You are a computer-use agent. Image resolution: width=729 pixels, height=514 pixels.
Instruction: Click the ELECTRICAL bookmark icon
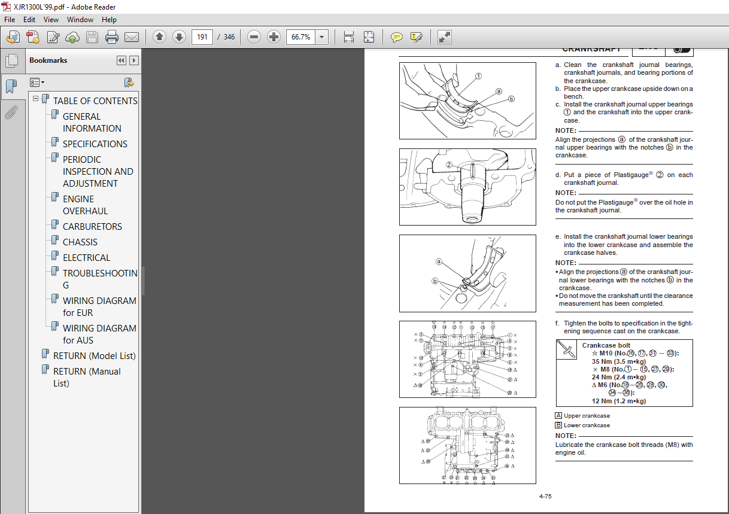coord(55,256)
